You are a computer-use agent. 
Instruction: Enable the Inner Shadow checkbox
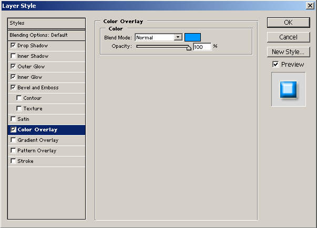tap(13, 56)
